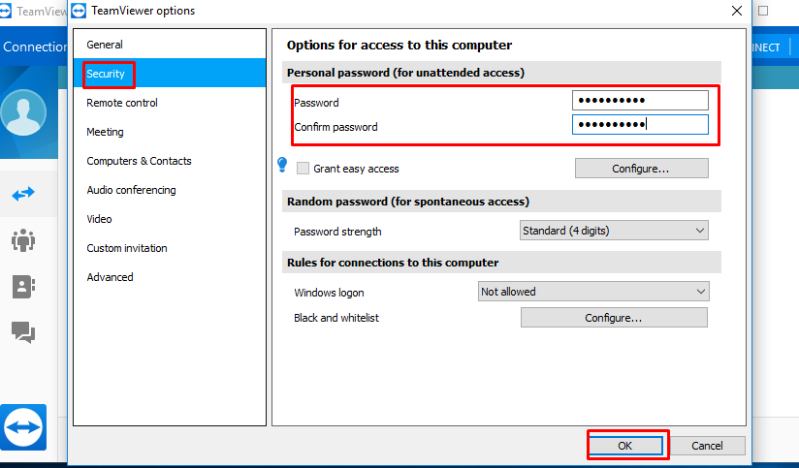Open the Computers & Contacts options category
Viewport: 799px width, 468px height.
click(x=170, y=161)
